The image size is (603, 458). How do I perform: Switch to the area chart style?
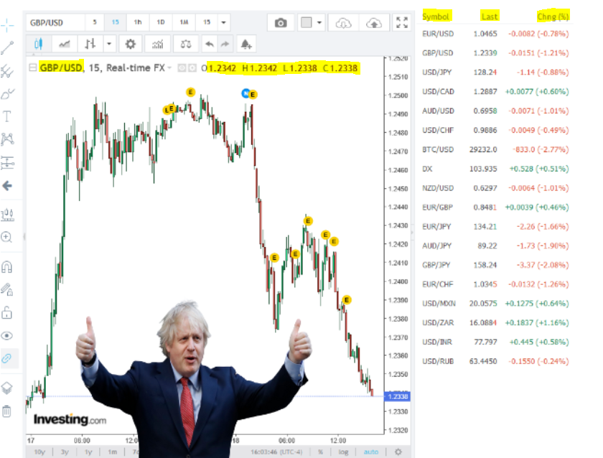(x=64, y=45)
